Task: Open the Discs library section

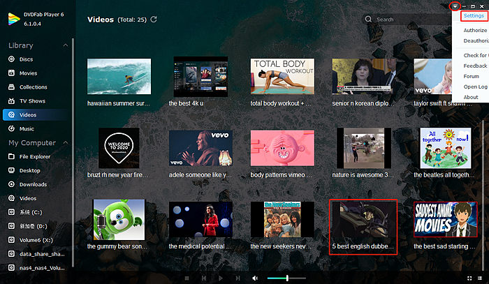Action: tap(27, 59)
